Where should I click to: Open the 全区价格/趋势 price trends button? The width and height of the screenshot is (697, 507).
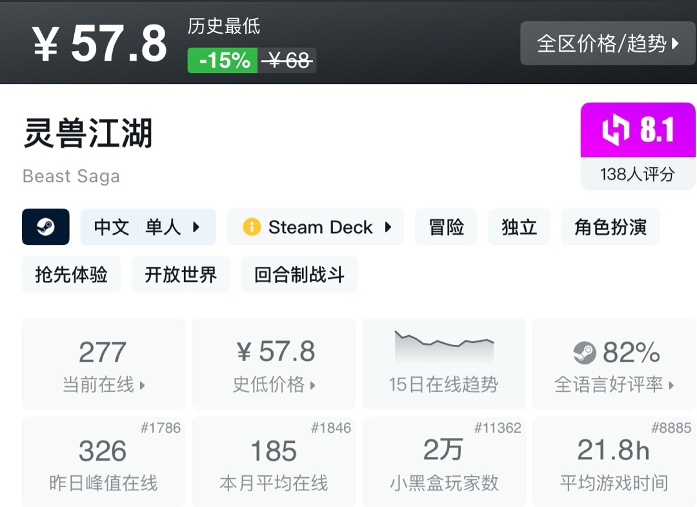[608, 43]
